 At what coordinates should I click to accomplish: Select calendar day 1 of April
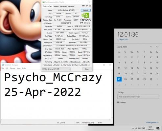tap(145, 57)
